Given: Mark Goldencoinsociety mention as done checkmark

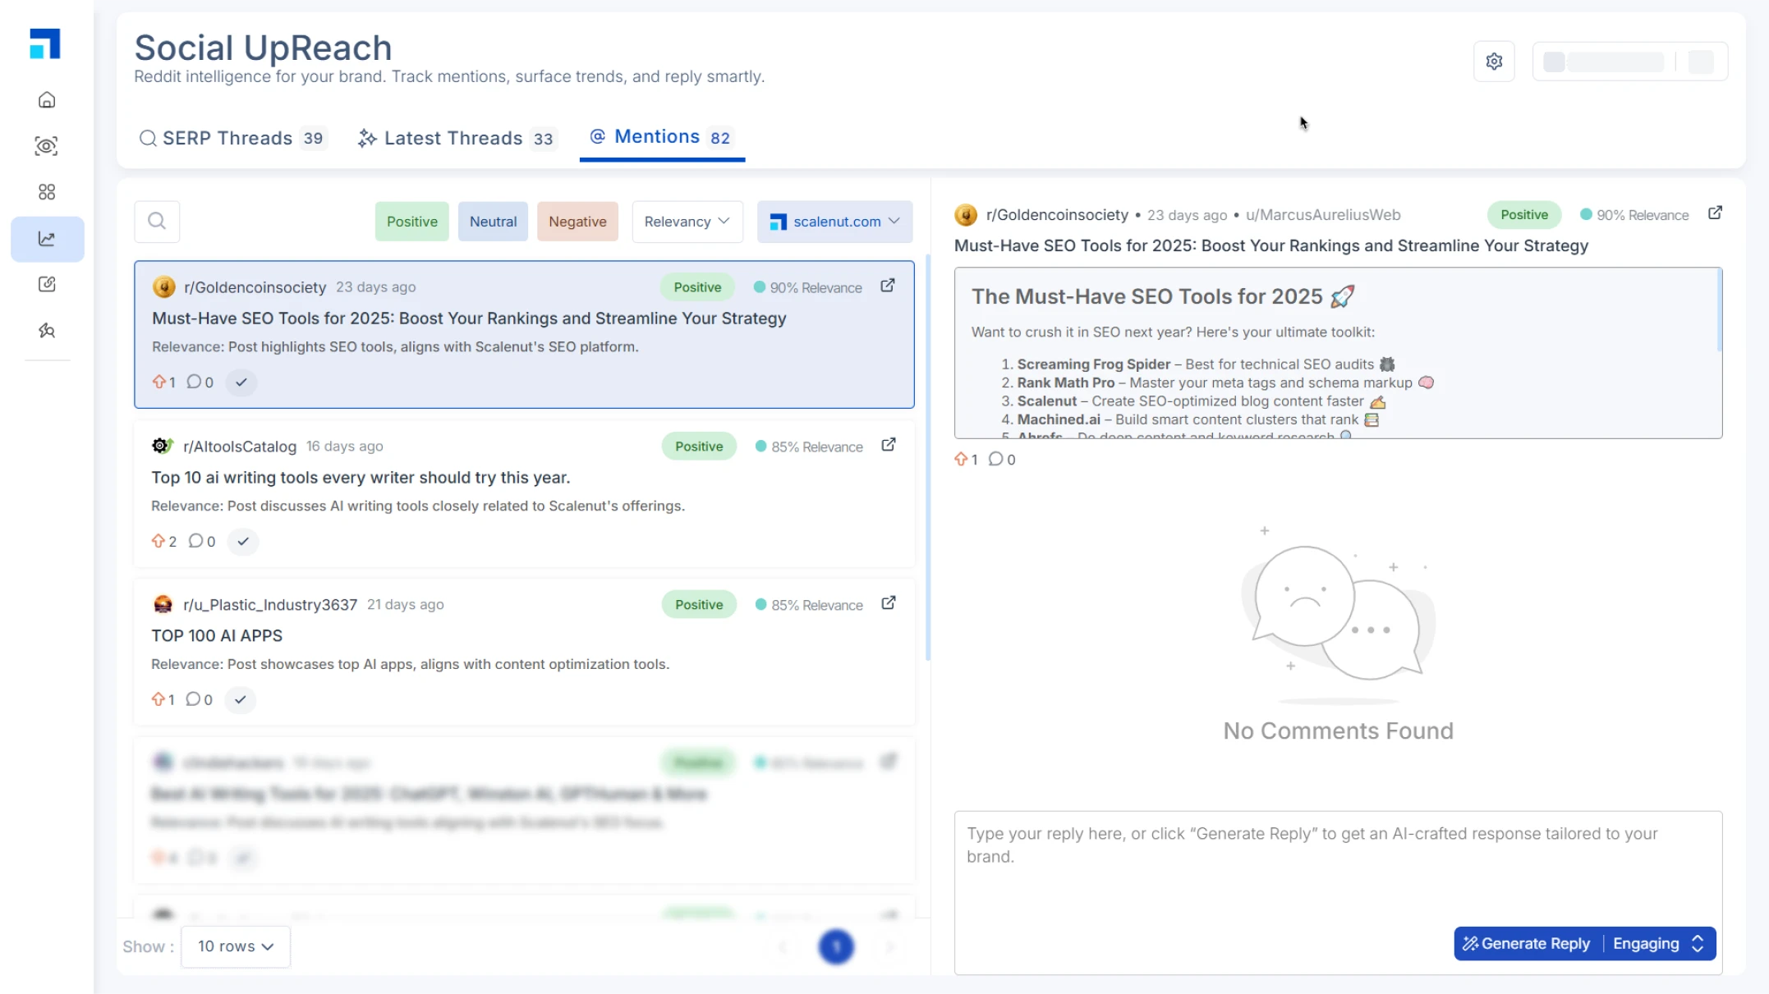Looking at the screenshot, I should [x=241, y=382].
